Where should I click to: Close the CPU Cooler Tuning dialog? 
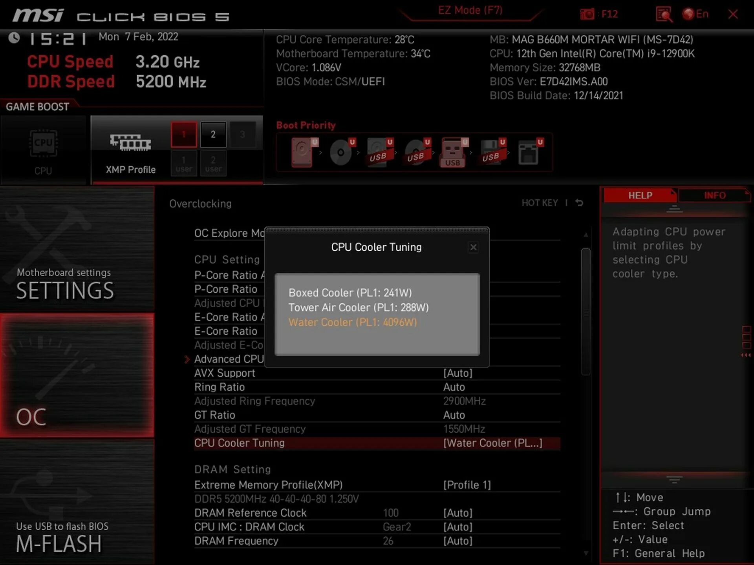(x=473, y=247)
